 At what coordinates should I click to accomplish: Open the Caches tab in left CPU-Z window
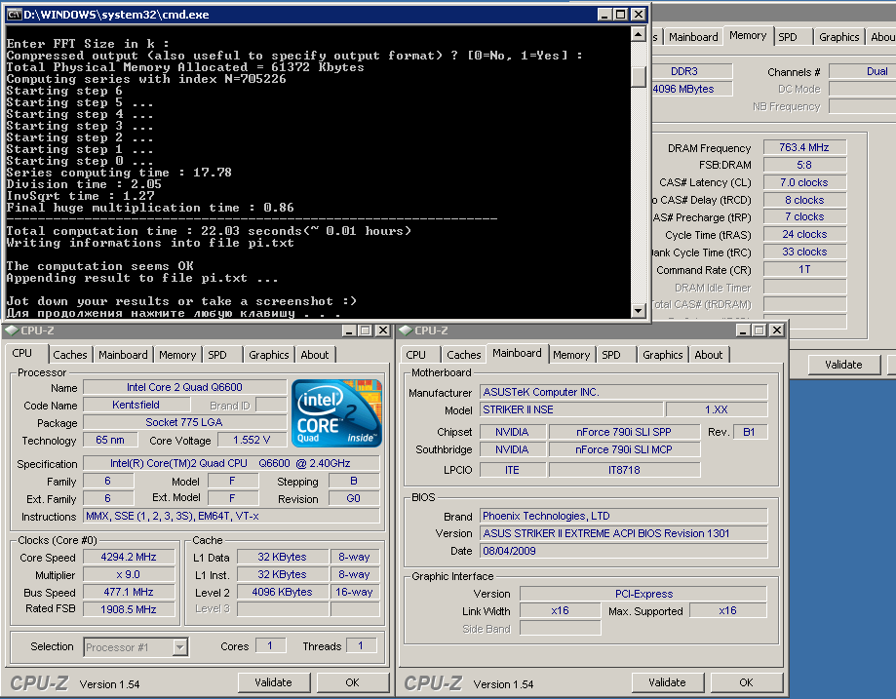tap(70, 355)
